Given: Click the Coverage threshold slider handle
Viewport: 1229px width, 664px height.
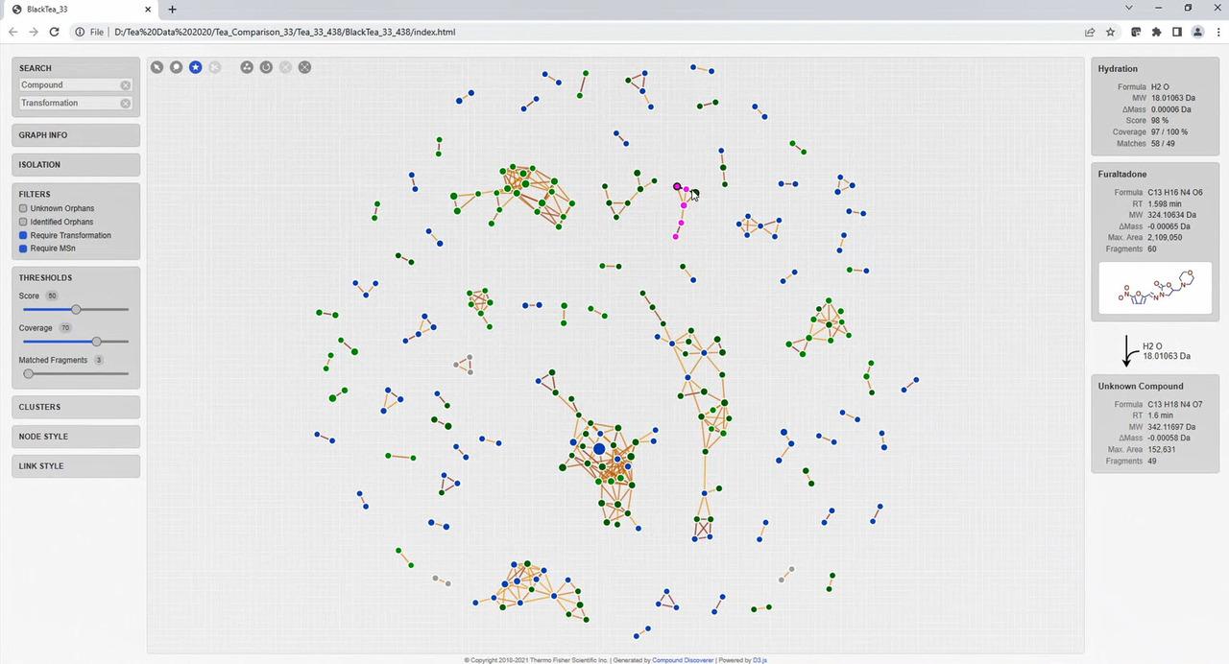Looking at the screenshot, I should click(x=97, y=342).
